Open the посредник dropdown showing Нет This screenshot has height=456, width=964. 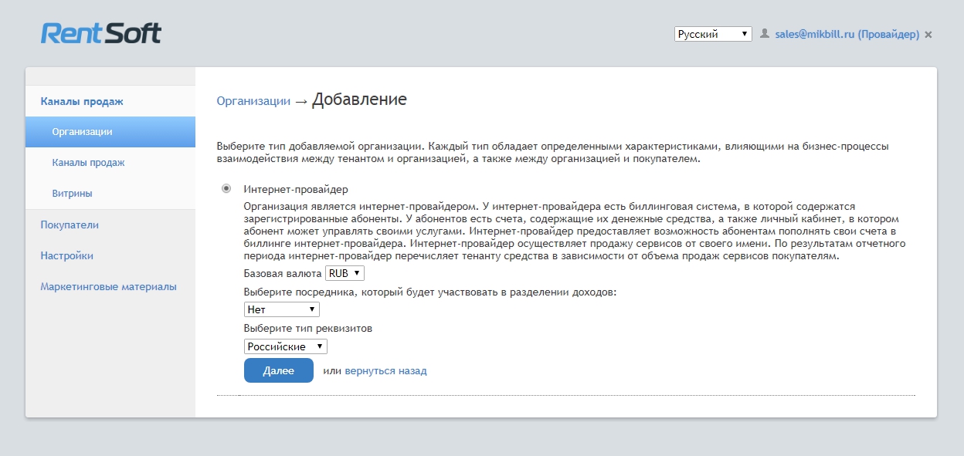pos(281,309)
